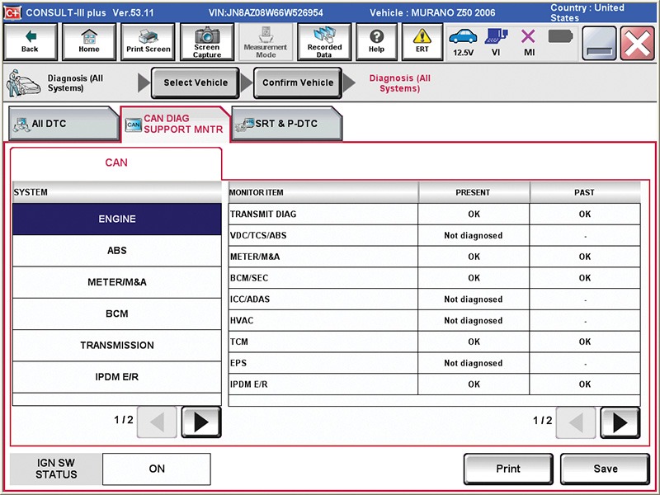
Task: Click the MI status icon
Action: tap(529, 42)
